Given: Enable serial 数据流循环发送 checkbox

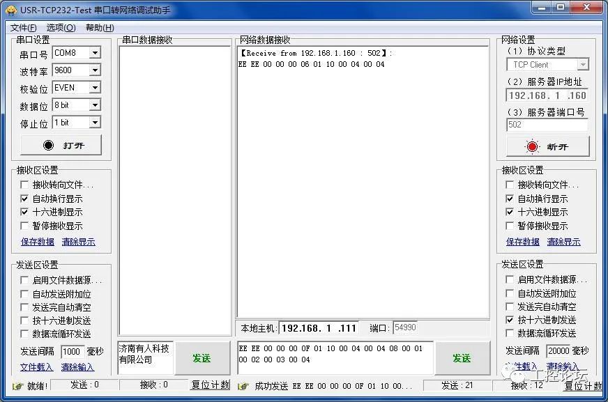Looking at the screenshot, I should (x=24, y=334).
